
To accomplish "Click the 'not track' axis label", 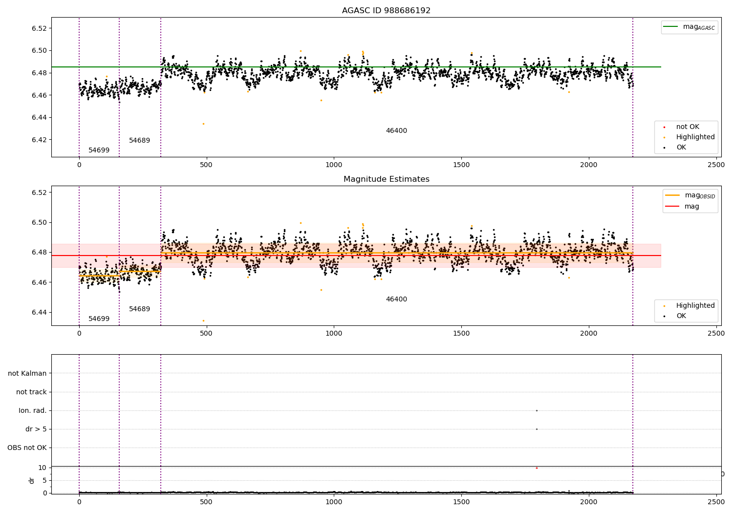I will pyautogui.click(x=31, y=392).
